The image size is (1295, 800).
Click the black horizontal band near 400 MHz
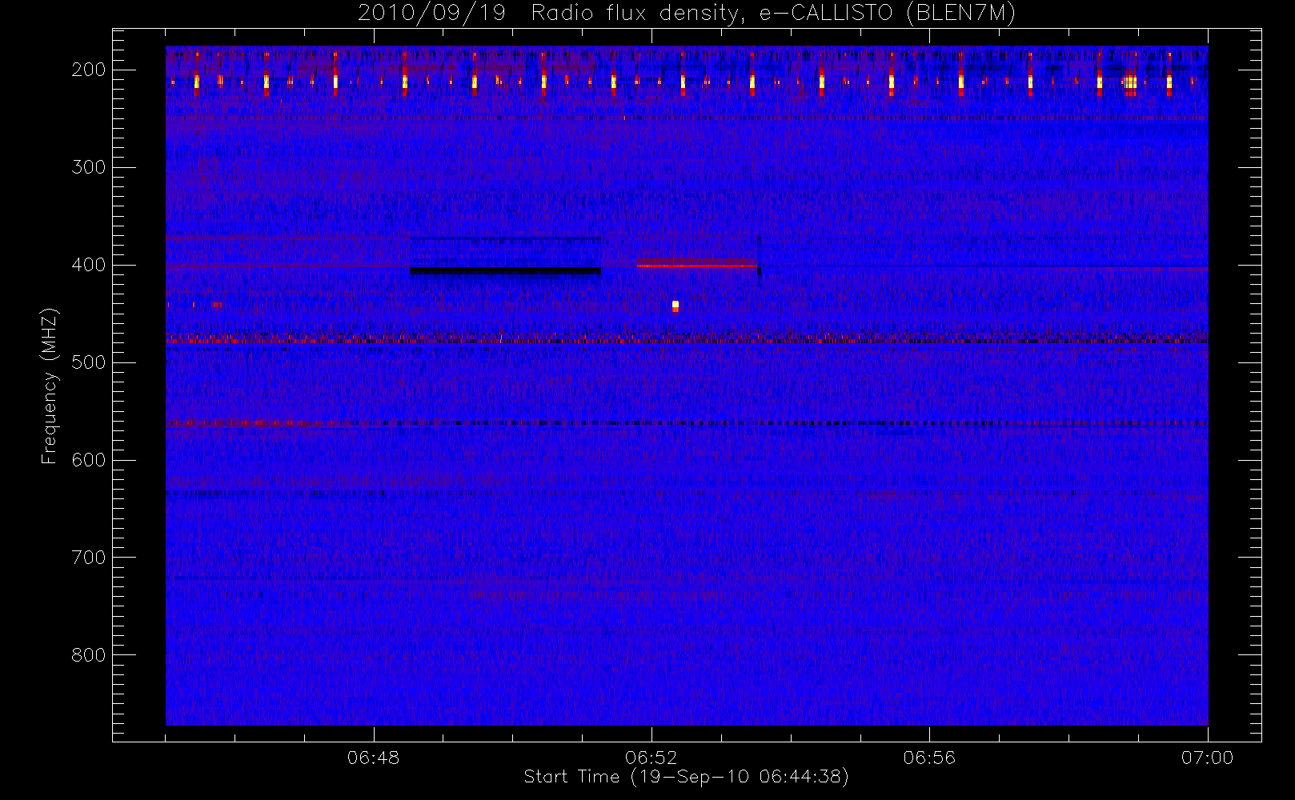pyautogui.click(x=505, y=271)
